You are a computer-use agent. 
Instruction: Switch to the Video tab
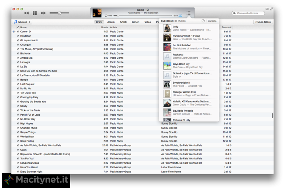147,22
